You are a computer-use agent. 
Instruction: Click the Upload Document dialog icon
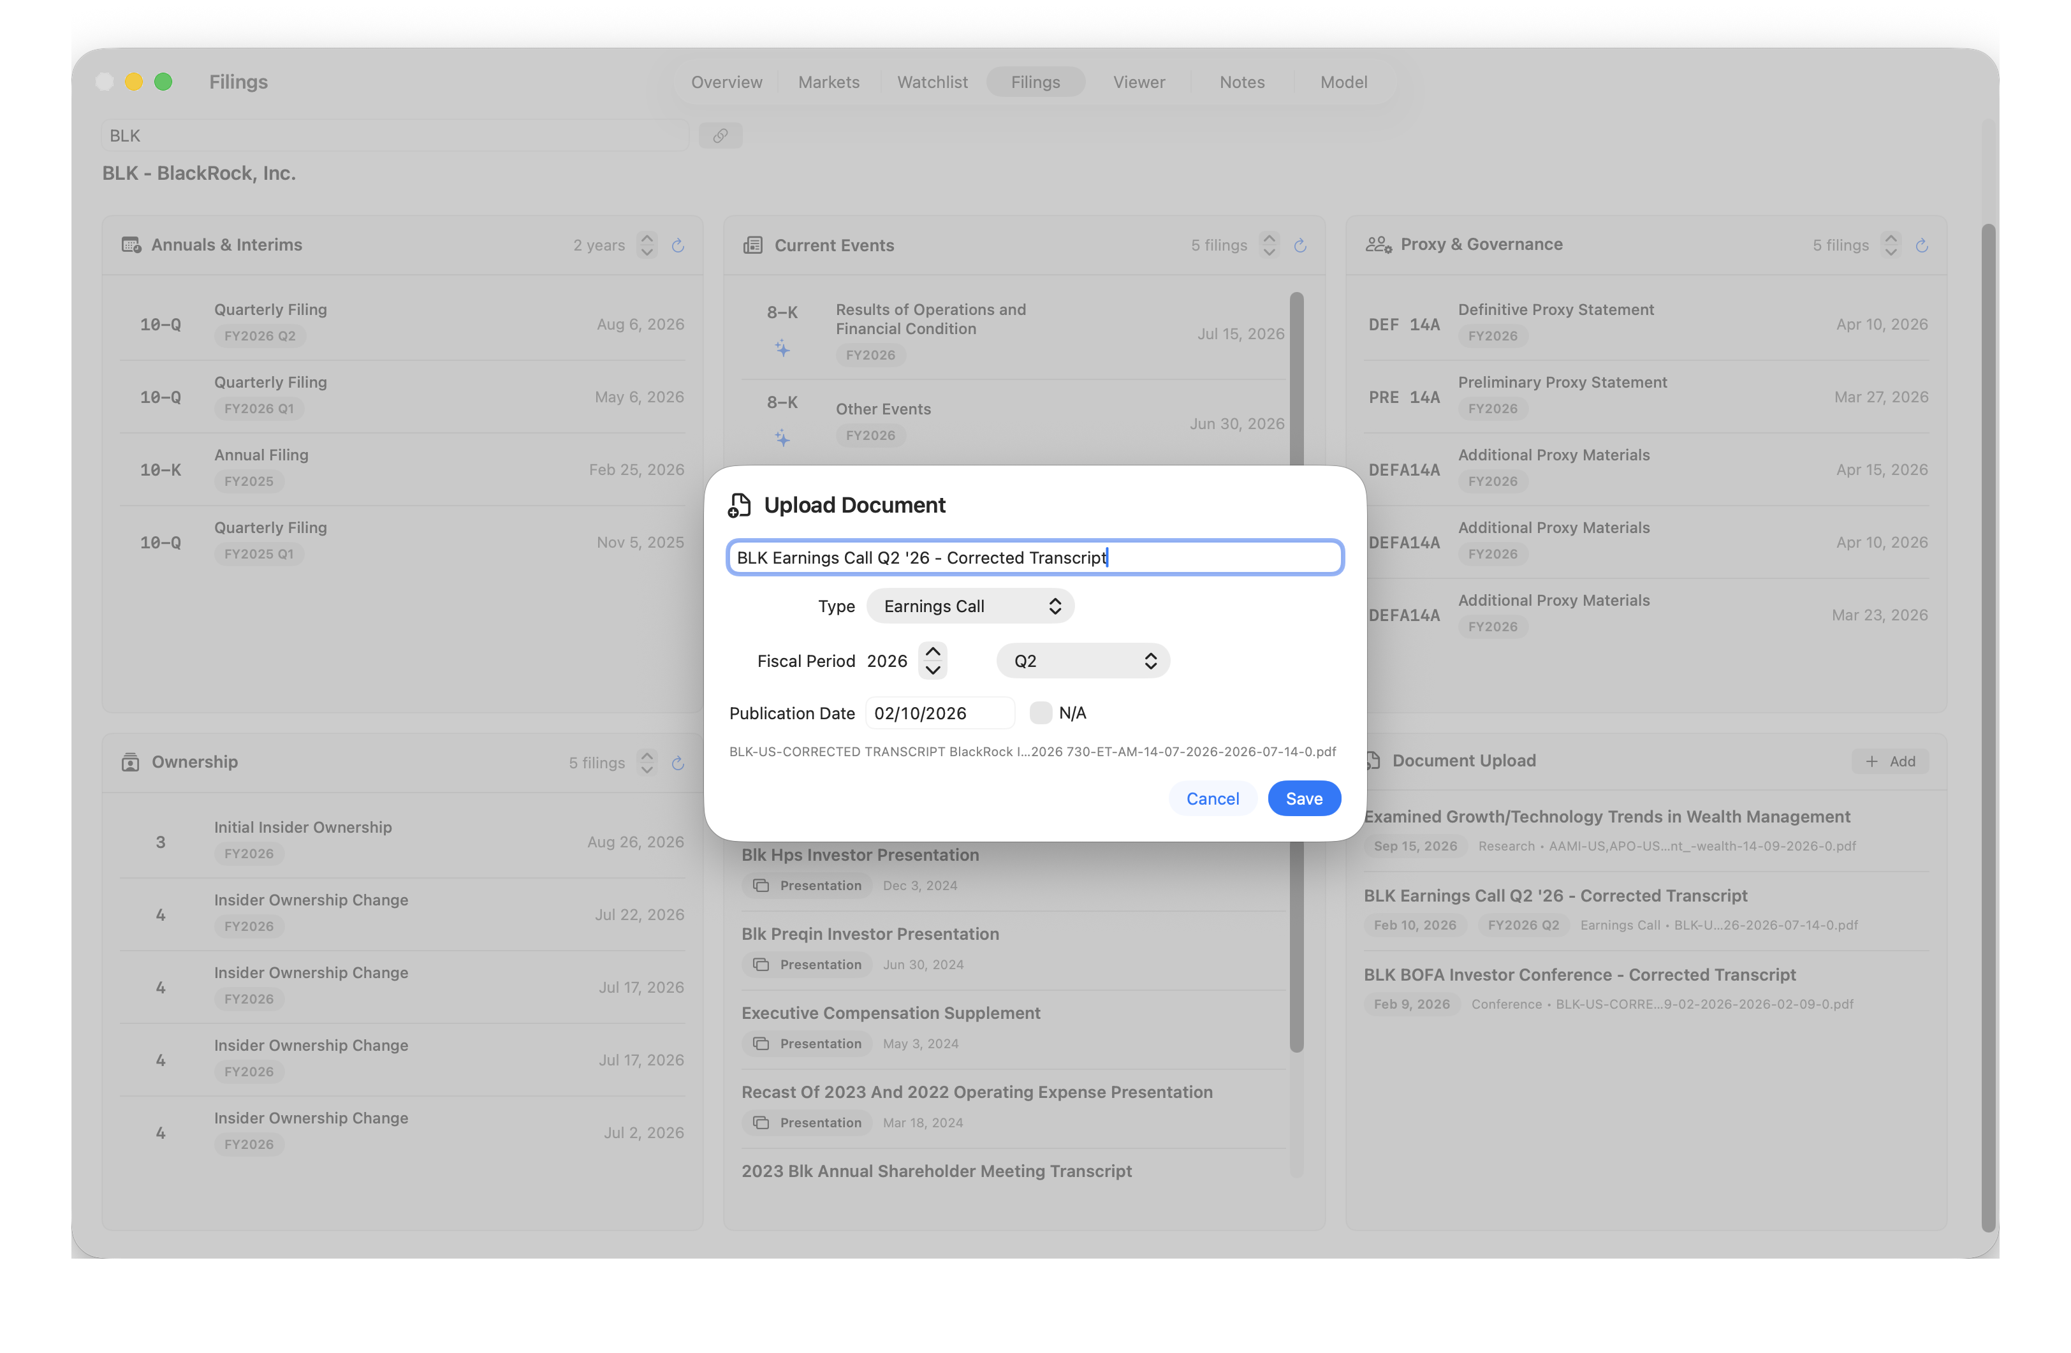[739, 506]
